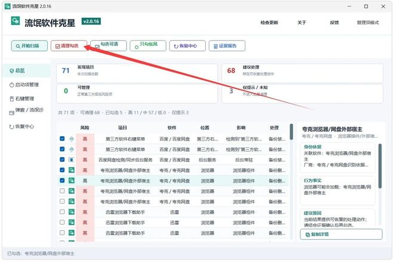Click the details title 夸克浏览器/网盘外部宿主
Screen dimensions: 394x262
[x=332, y=130]
